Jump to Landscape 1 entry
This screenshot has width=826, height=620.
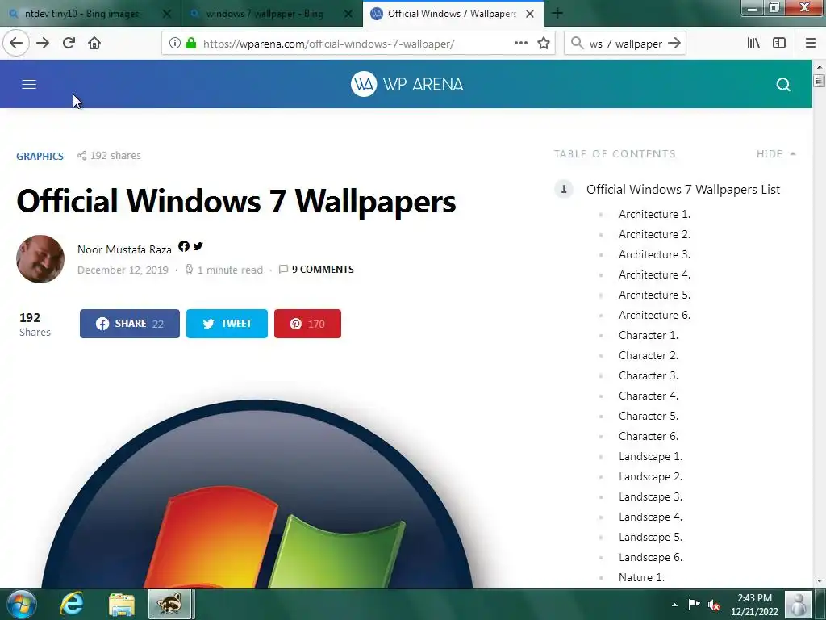tap(650, 457)
